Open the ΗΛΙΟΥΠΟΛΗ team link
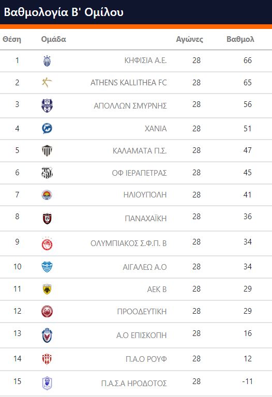The width and height of the screenshot is (272, 397). tap(145, 195)
